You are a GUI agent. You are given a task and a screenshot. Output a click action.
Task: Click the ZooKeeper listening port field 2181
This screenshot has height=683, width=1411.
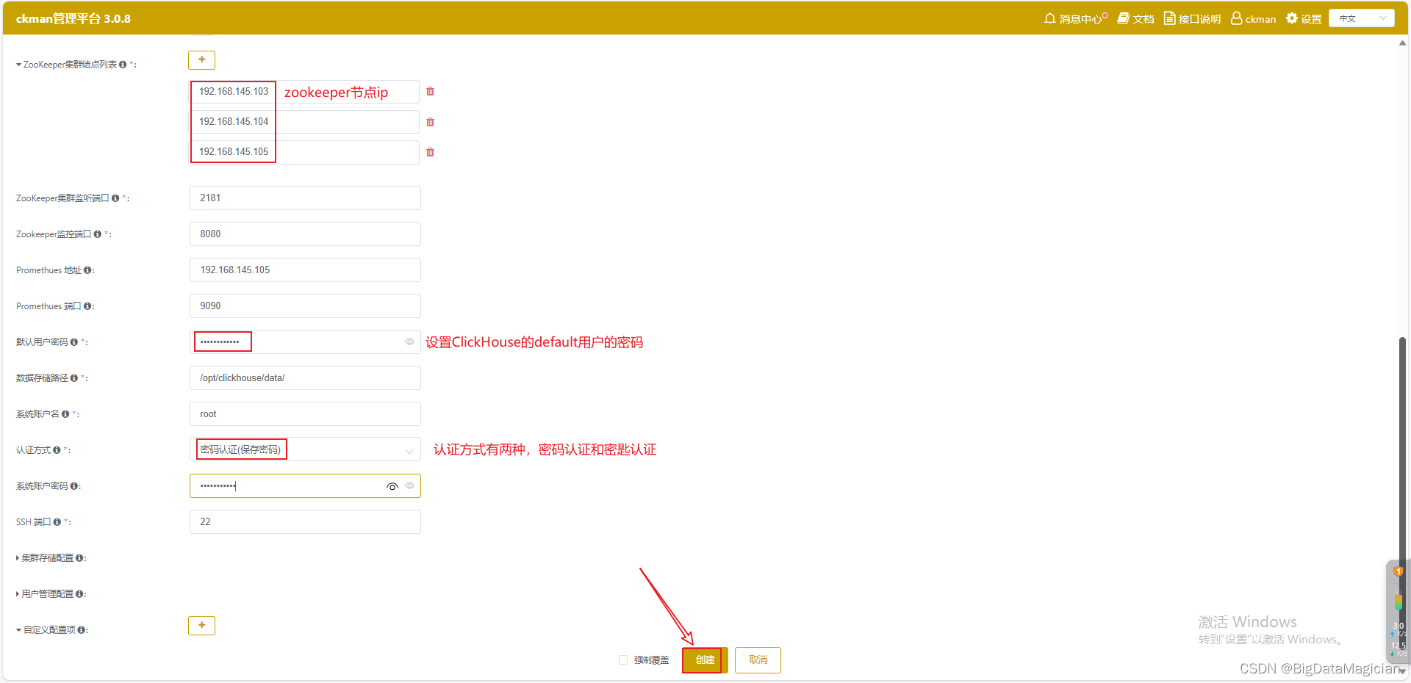click(305, 198)
